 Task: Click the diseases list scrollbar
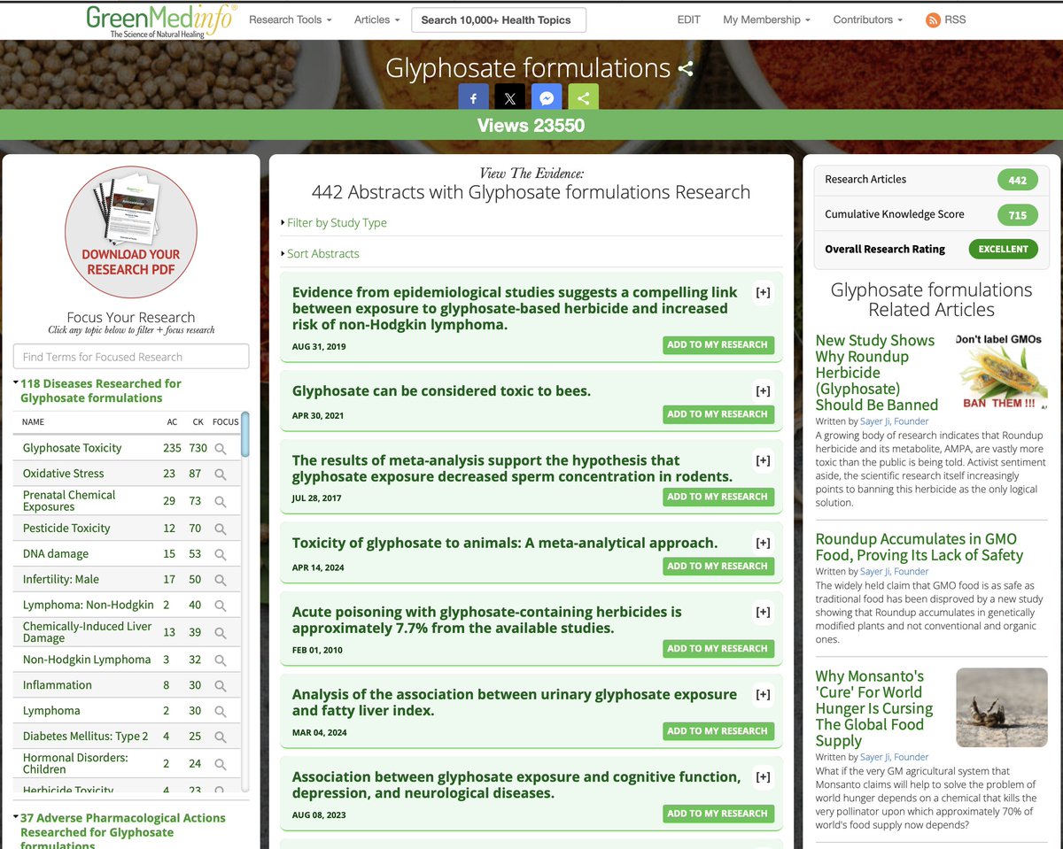(245, 434)
